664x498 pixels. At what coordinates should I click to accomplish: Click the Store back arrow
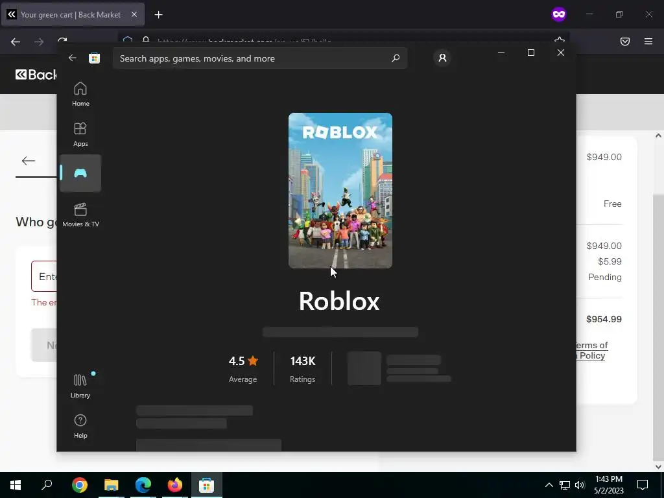coord(73,58)
